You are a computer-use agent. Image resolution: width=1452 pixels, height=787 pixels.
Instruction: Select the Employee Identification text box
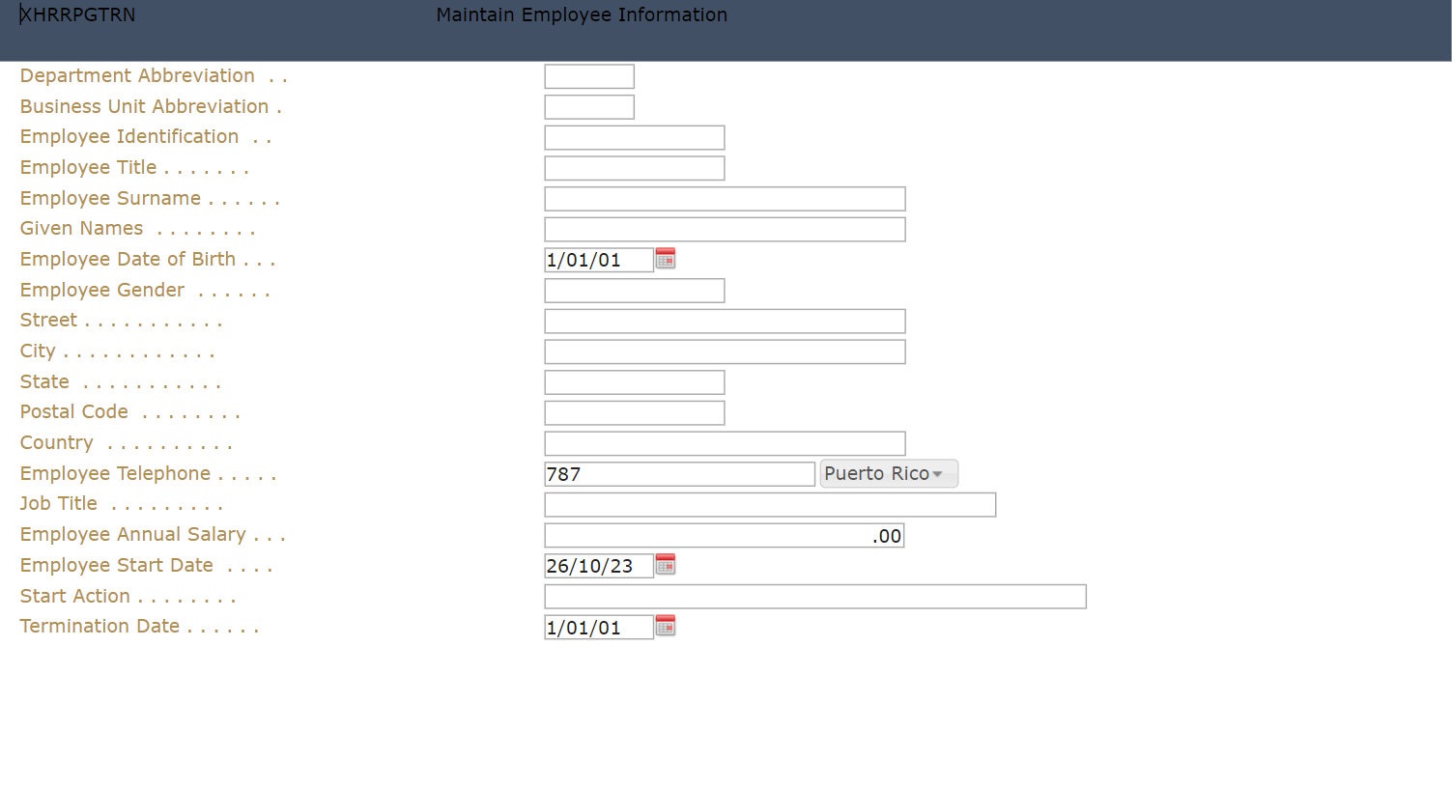click(x=634, y=137)
